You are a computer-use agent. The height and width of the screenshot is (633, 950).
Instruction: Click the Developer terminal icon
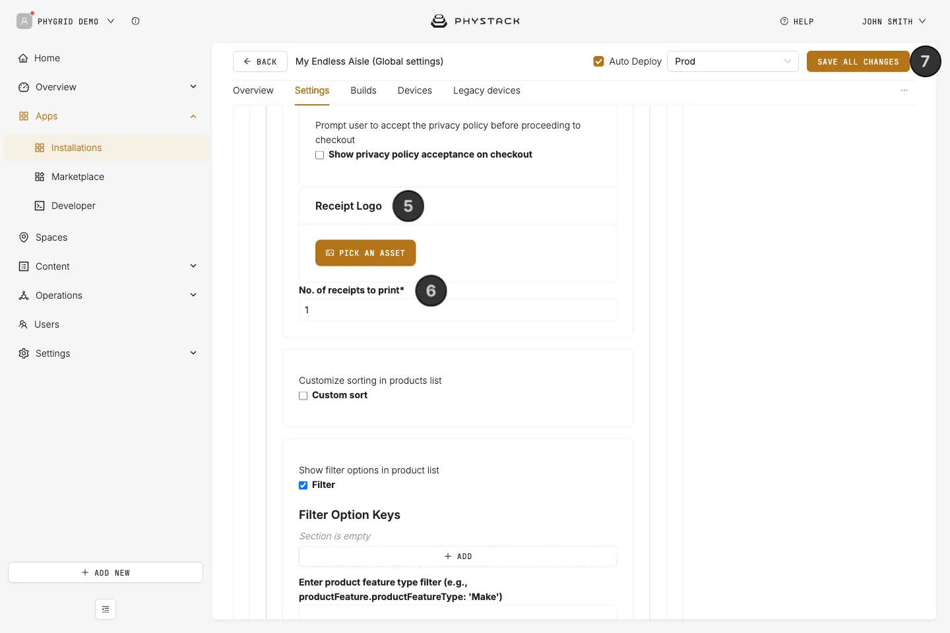coord(40,206)
